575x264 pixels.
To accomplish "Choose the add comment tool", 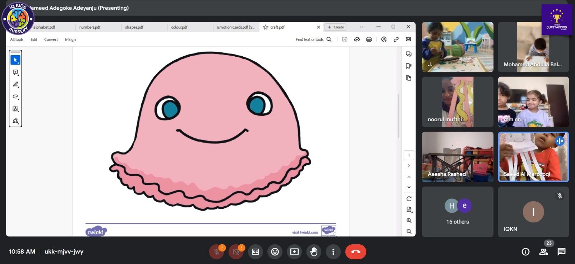I will pos(15,72).
